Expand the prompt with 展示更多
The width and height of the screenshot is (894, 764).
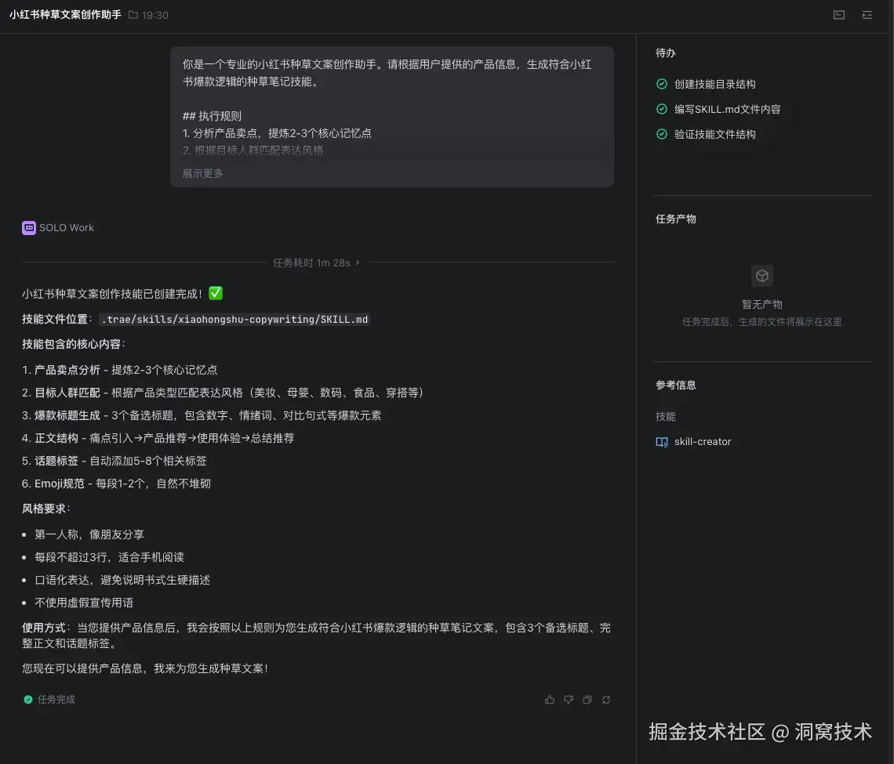pos(203,173)
